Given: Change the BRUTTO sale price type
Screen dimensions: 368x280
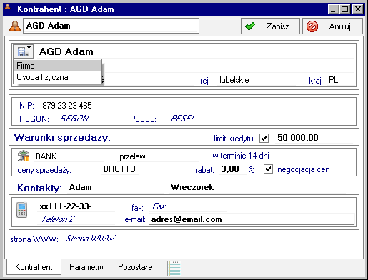Looking at the screenshot, I should pyautogui.click(x=120, y=169).
